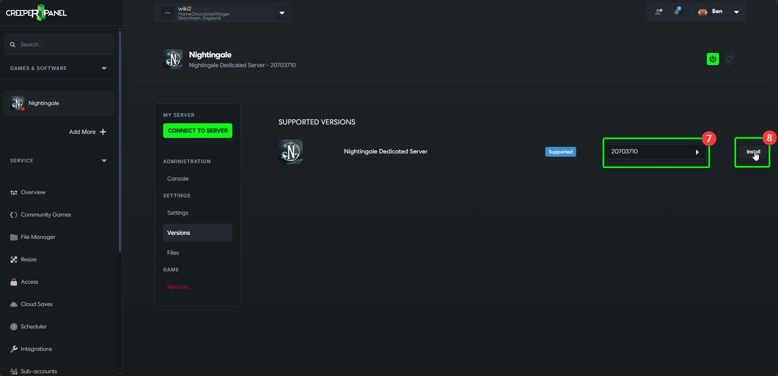Click the users icon in top bar

(658, 12)
